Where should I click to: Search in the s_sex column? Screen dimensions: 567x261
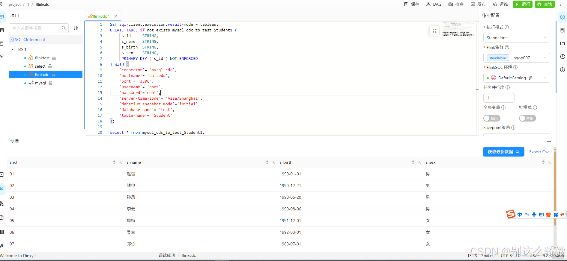[549, 162]
